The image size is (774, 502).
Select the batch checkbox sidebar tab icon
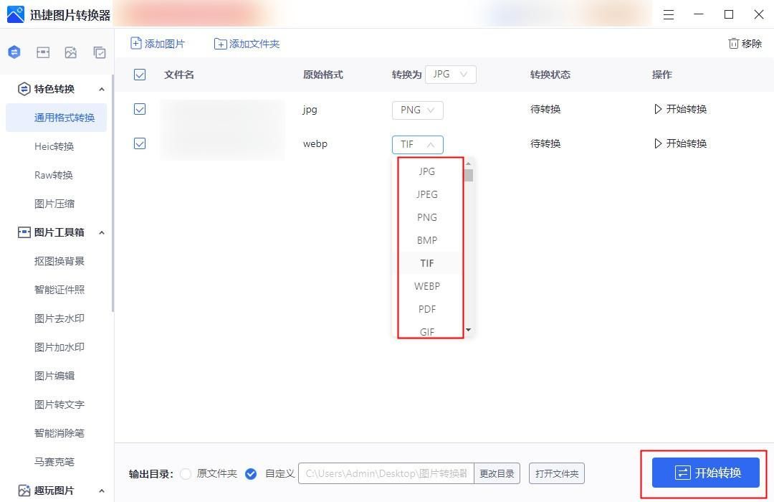100,52
